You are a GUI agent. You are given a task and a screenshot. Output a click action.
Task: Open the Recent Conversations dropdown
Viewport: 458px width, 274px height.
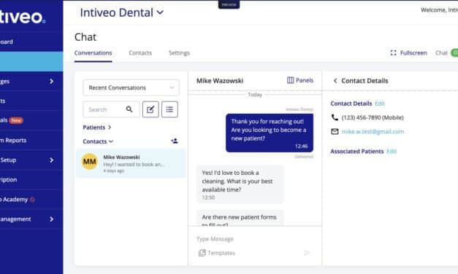[131, 87]
